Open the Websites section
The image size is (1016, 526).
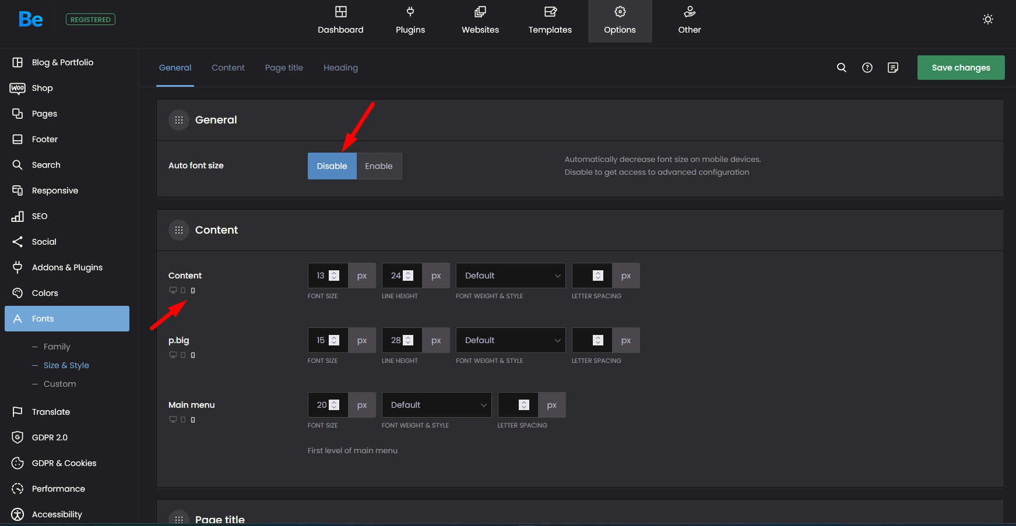[480, 21]
